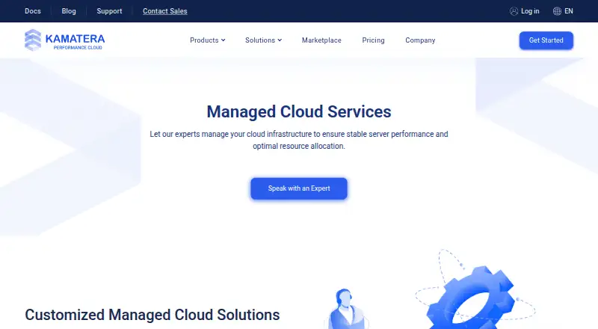Click the KAMATERA Performance Cloud wordmark
Image resolution: width=598 pixels, height=329 pixels.
click(x=75, y=41)
